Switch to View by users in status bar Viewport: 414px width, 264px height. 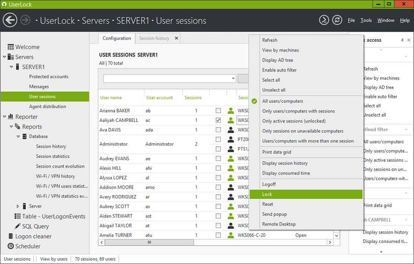pyautogui.click(x=54, y=259)
